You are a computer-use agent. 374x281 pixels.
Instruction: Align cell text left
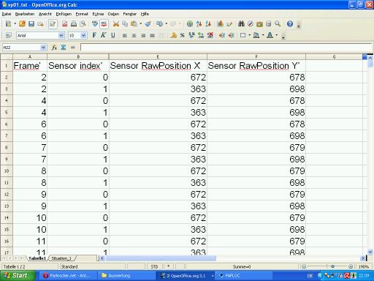tap(125, 36)
